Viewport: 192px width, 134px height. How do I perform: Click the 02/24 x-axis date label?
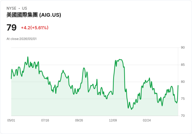(147, 120)
